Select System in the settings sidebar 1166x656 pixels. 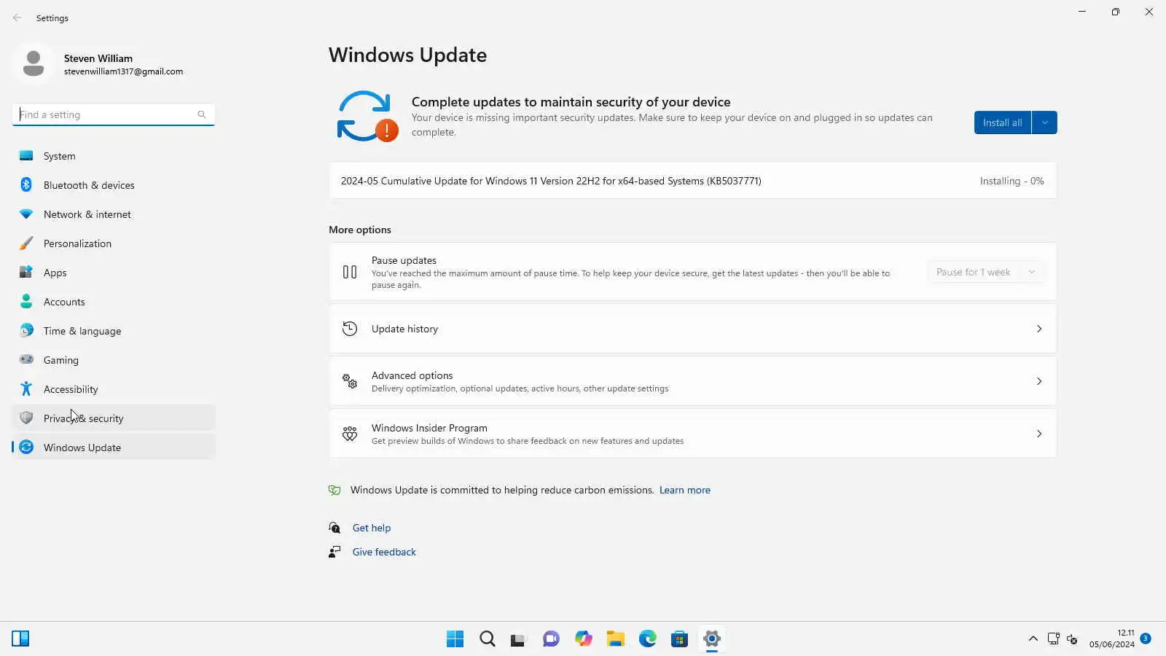coord(114,156)
